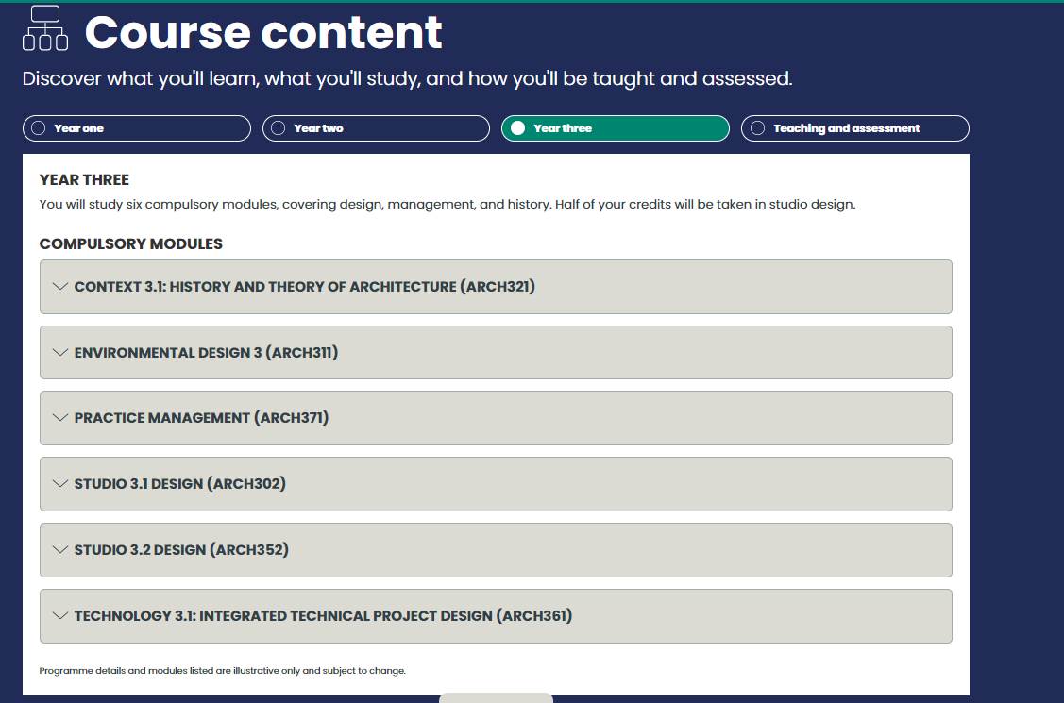Screen dimensions: 1064x703
Task: Expand the Context 3.1 ARCH321 chevron
Action: click(59, 287)
